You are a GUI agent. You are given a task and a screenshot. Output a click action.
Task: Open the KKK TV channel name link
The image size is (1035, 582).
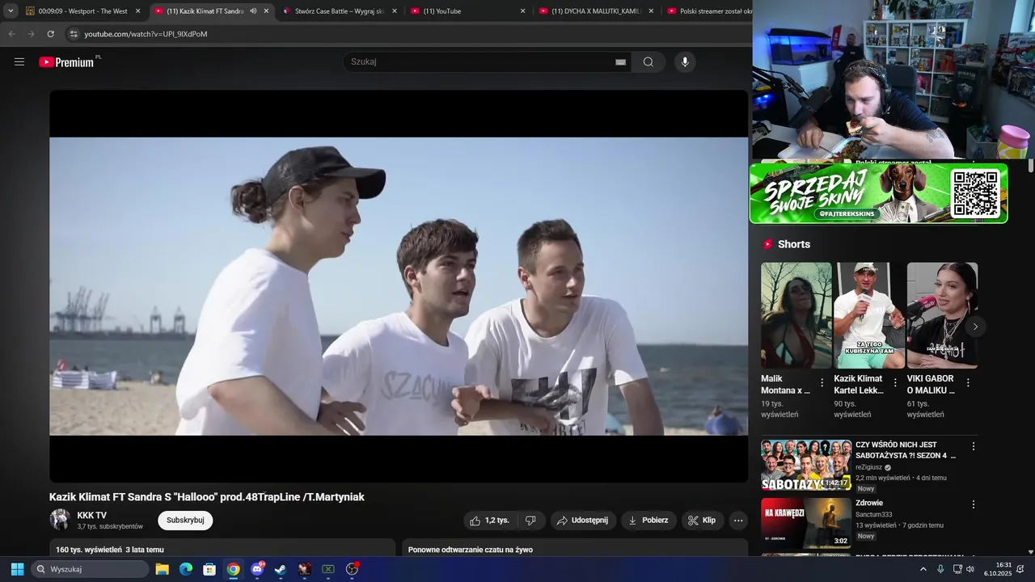point(91,516)
